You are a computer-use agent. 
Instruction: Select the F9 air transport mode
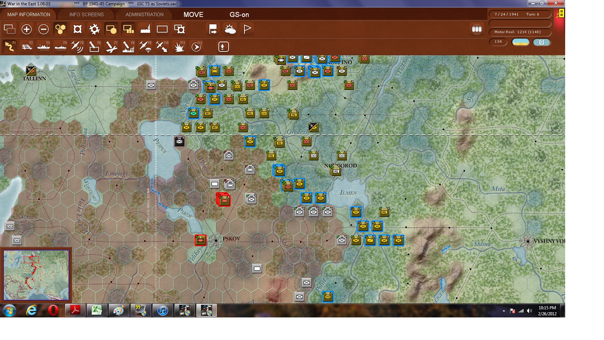coord(145,47)
